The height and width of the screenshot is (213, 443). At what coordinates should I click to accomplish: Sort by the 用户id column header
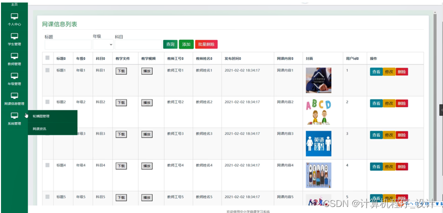(x=353, y=59)
